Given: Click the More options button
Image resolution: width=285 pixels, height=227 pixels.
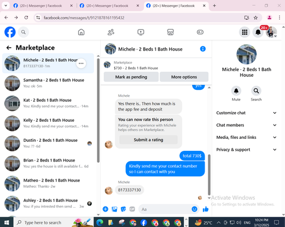Looking at the screenshot, I should [184, 77].
